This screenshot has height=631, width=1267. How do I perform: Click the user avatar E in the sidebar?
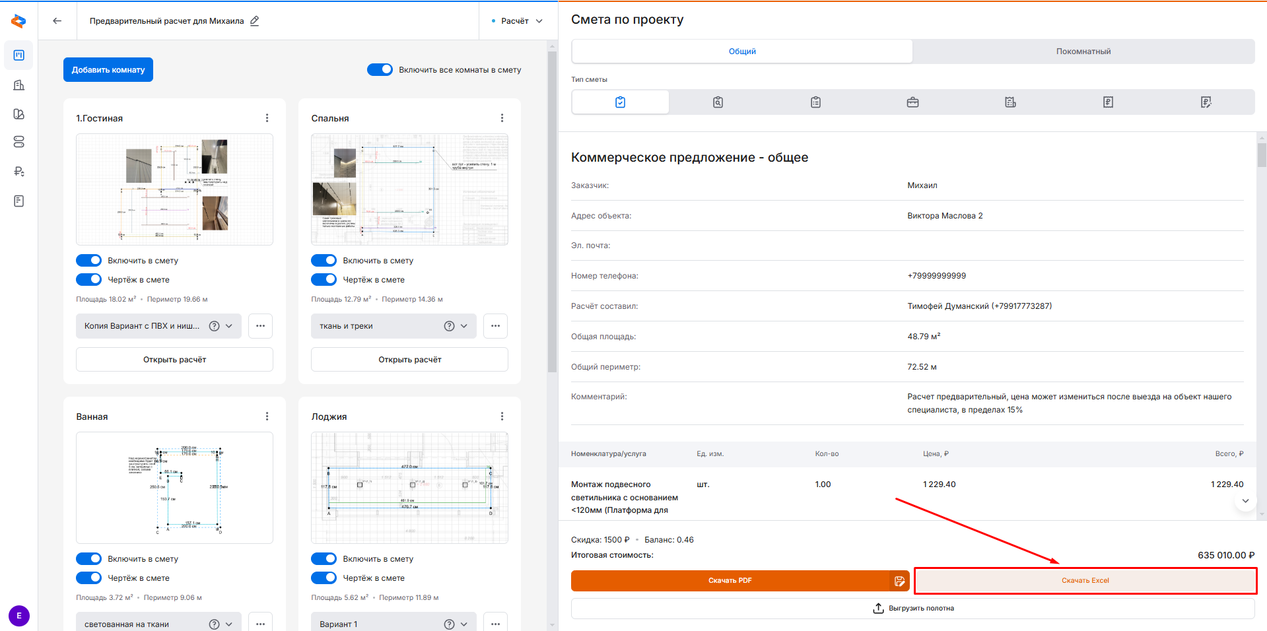pyautogui.click(x=19, y=616)
